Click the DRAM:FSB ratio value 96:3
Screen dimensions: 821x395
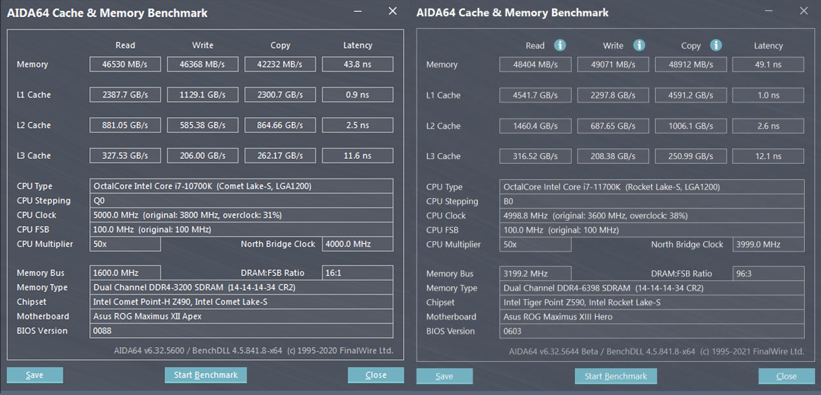tap(768, 274)
